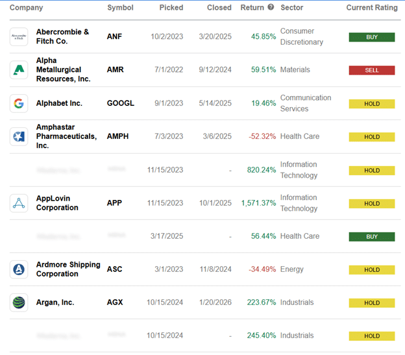The height and width of the screenshot is (355, 405).
Task: Click the Amphastar Pharmaceuticals logo icon
Action: (19, 136)
